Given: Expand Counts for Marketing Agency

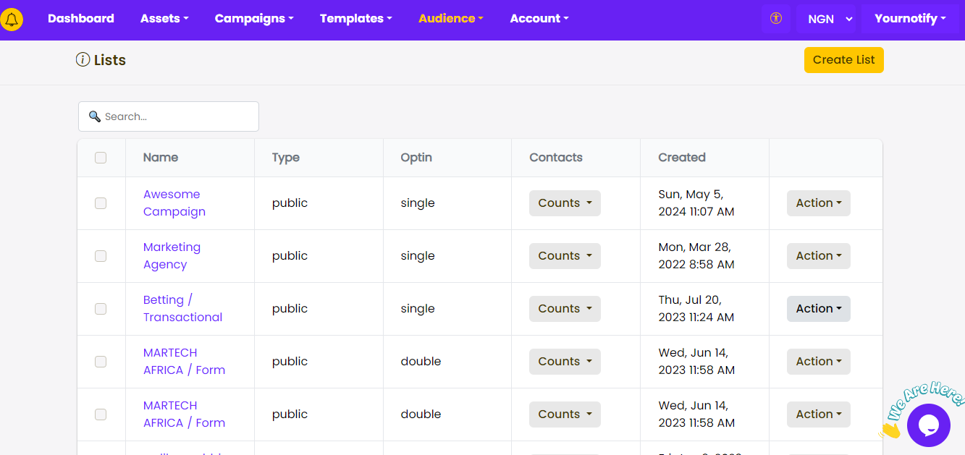Looking at the screenshot, I should (565, 256).
